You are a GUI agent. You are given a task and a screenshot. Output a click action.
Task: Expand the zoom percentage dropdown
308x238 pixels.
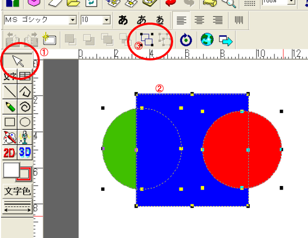pos(291,2)
